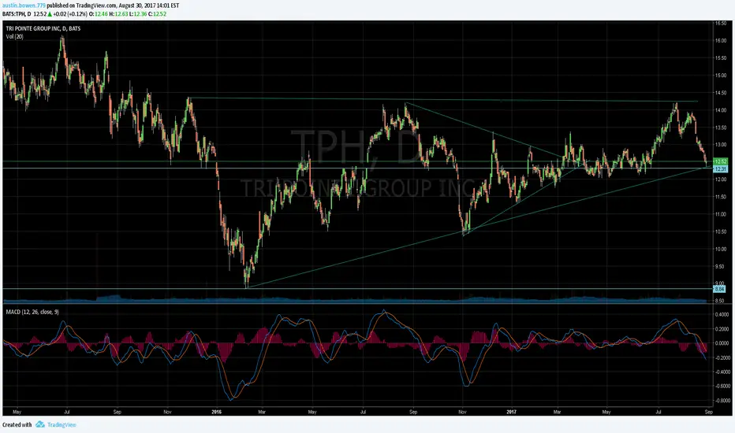Click the 2017 label on time axis

point(511,412)
